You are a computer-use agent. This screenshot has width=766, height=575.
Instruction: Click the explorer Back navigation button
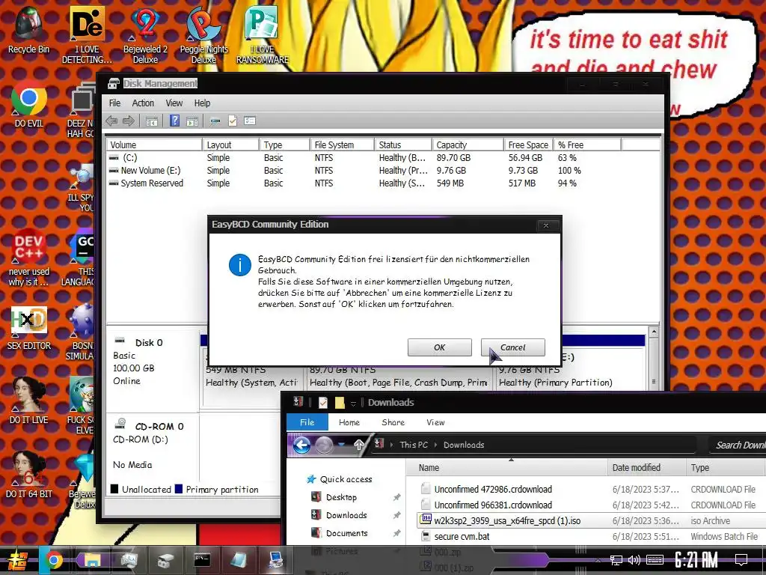pyautogui.click(x=302, y=445)
